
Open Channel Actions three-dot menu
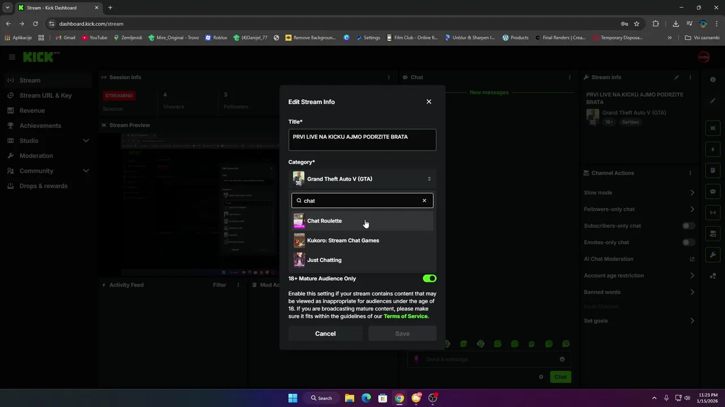(690, 173)
